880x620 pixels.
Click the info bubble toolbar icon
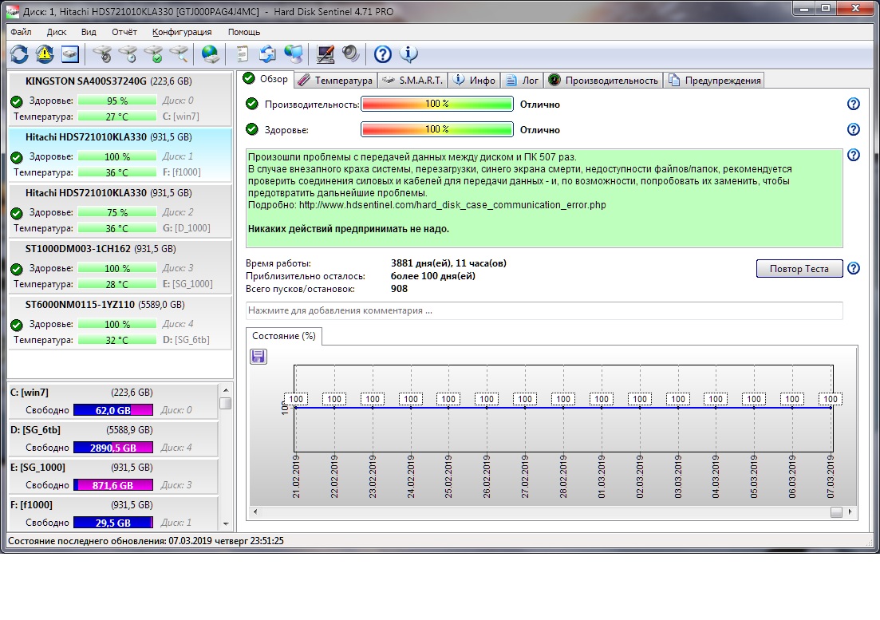408,54
